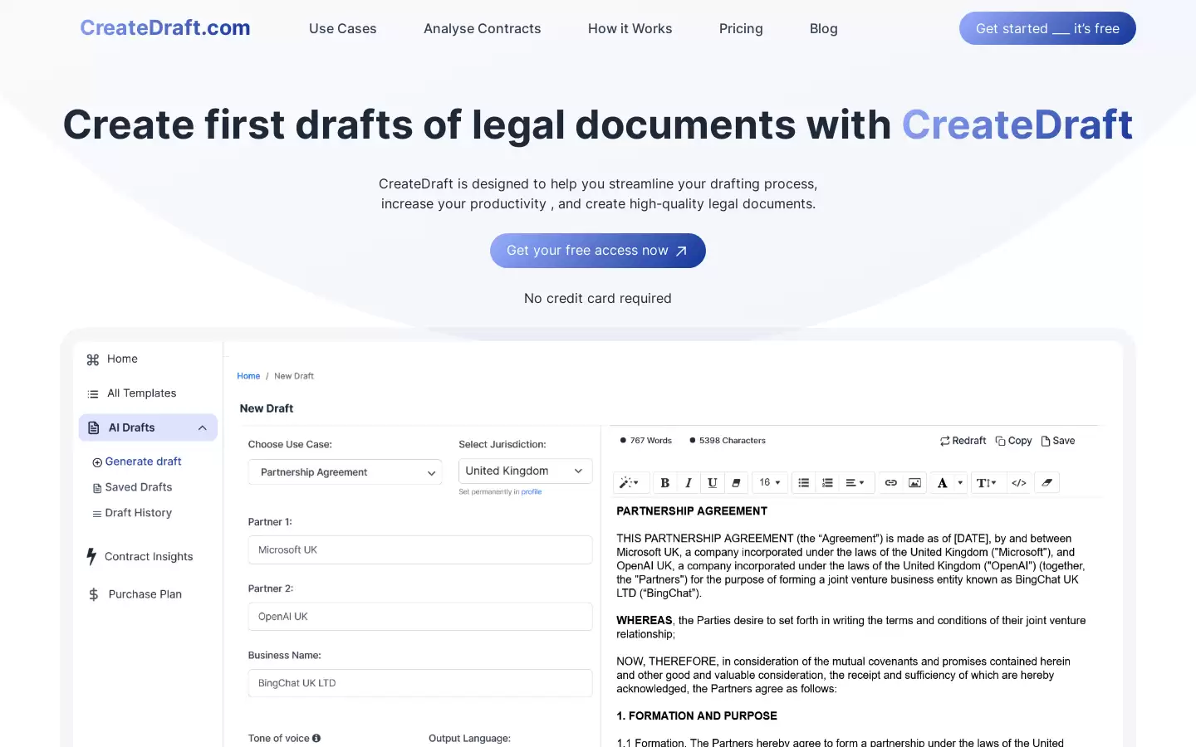The image size is (1196, 747).
Task: Open All Templates in the sidebar
Action: (131, 393)
